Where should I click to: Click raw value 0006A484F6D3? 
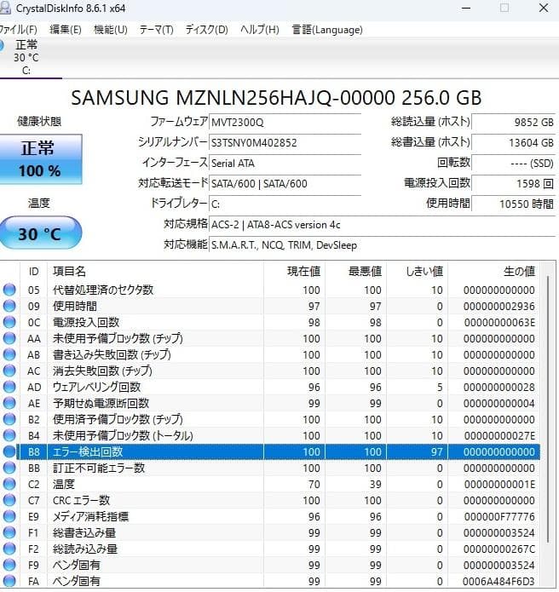499,582
